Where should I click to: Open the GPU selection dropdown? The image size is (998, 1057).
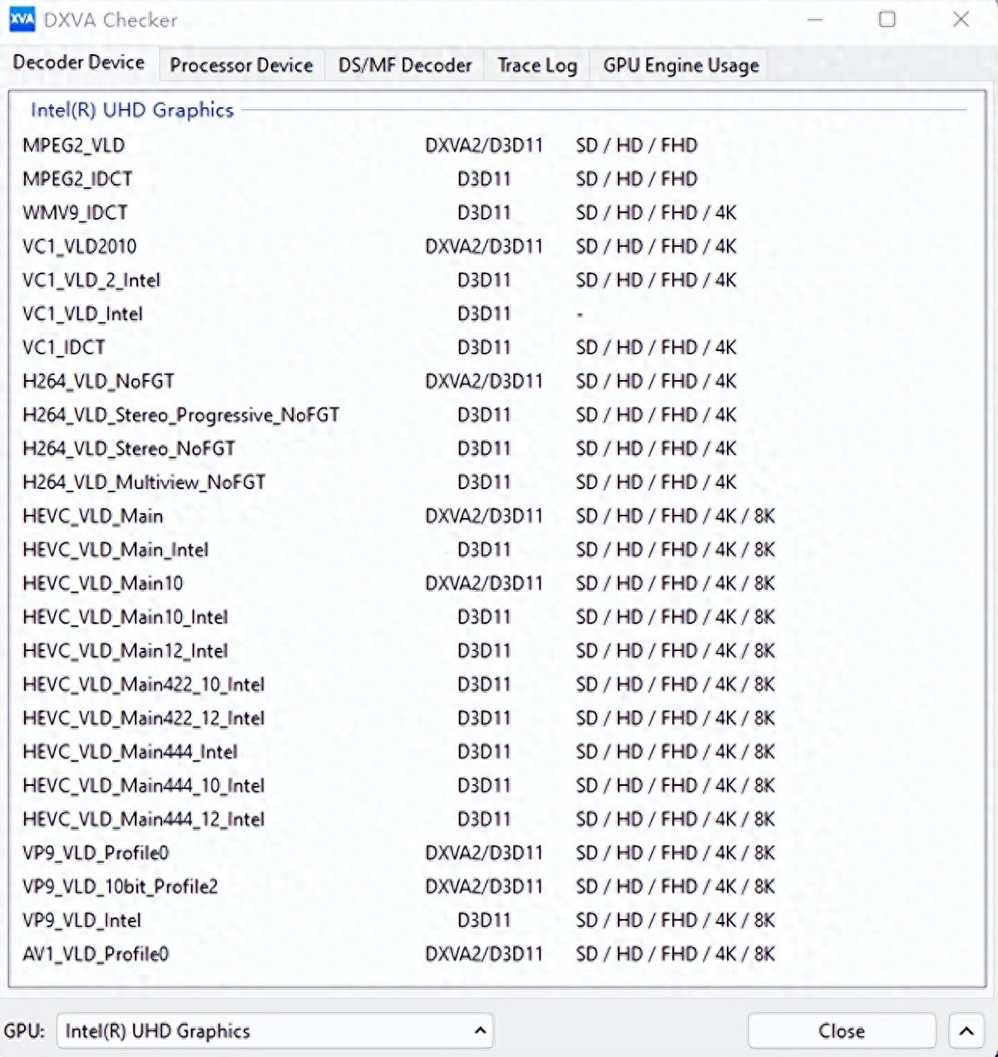point(275,1031)
